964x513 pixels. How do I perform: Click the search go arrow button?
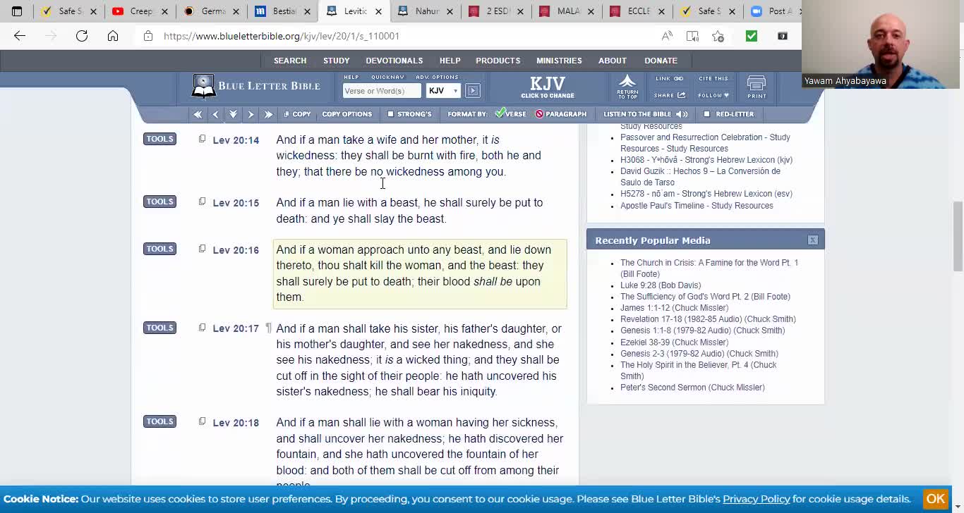click(473, 90)
